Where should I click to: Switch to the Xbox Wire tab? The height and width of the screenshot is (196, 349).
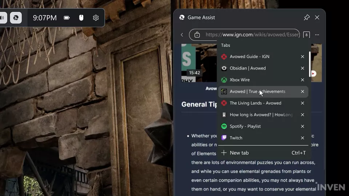coord(263,80)
